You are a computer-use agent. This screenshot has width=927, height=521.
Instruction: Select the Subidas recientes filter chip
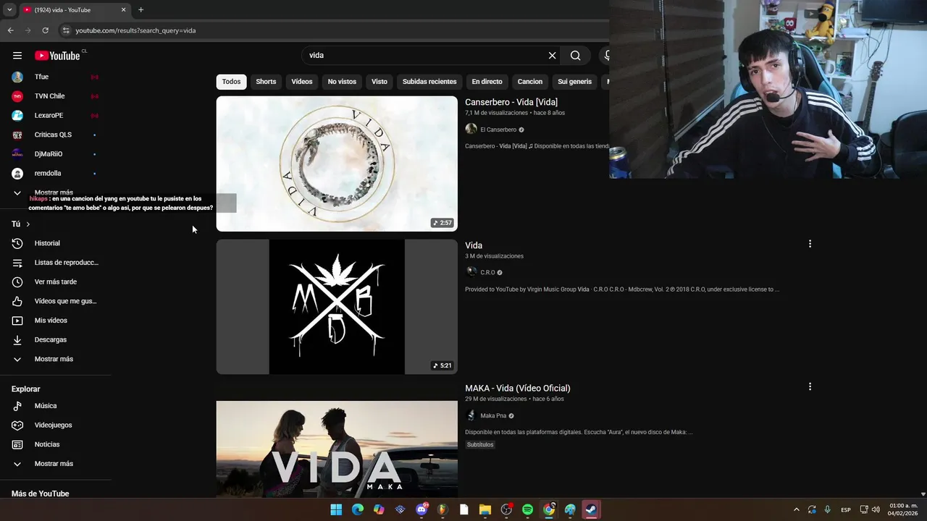pyautogui.click(x=429, y=82)
